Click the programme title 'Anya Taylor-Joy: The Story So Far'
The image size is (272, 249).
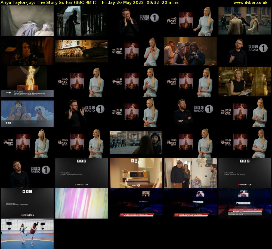point(37,2)
